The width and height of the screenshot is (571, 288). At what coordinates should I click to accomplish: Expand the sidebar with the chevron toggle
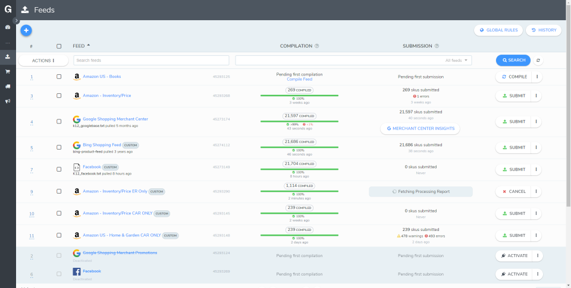click(x=16, y=21)
